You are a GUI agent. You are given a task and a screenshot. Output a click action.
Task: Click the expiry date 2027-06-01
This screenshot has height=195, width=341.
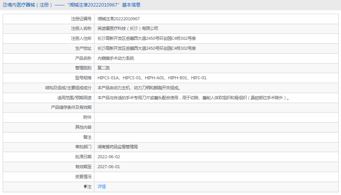click(109, 167)
